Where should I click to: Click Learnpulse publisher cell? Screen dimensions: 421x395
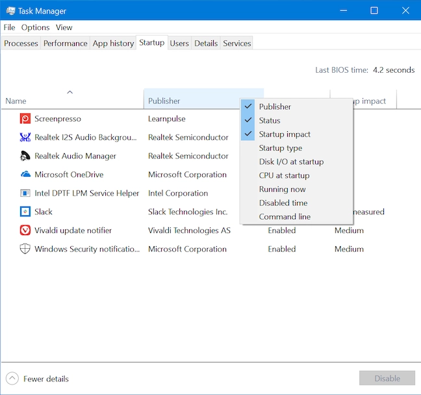[167, 119]
